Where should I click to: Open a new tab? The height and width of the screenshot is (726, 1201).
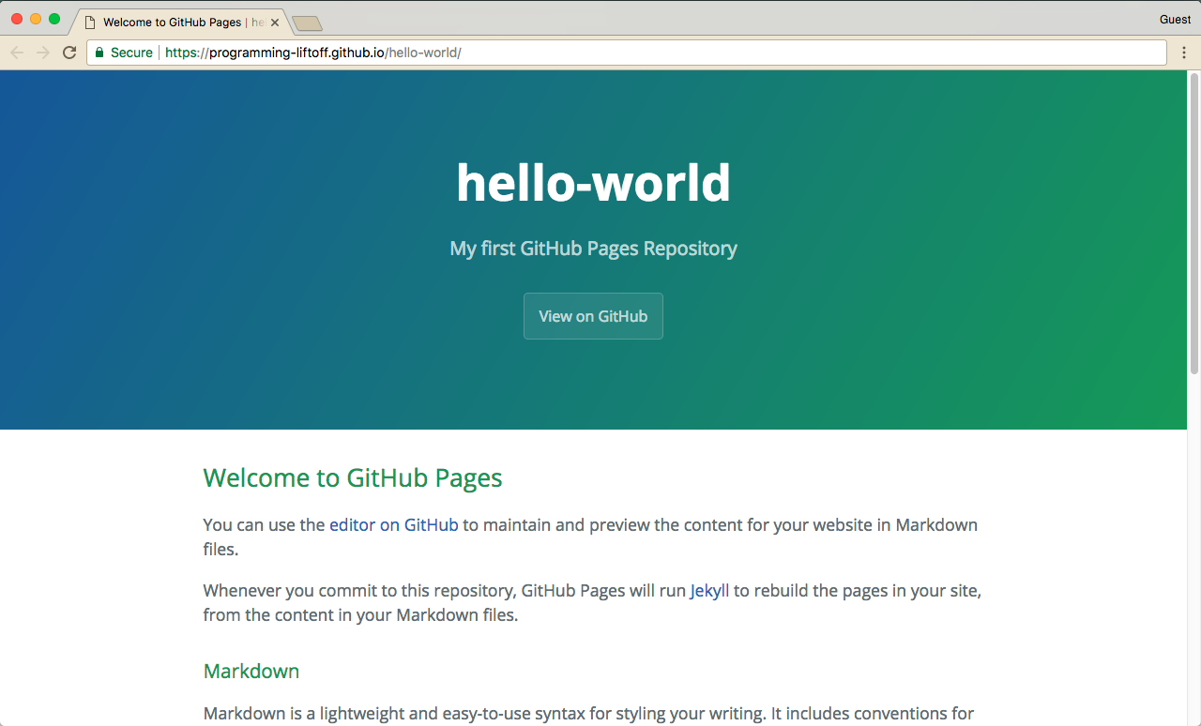coord(307,23)
